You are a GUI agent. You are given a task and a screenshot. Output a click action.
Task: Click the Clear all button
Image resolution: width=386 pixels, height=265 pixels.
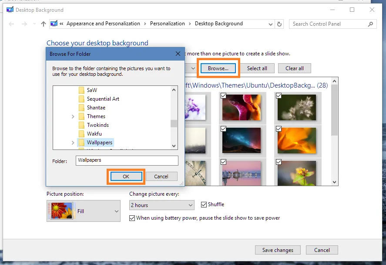(x=295, y=68)
